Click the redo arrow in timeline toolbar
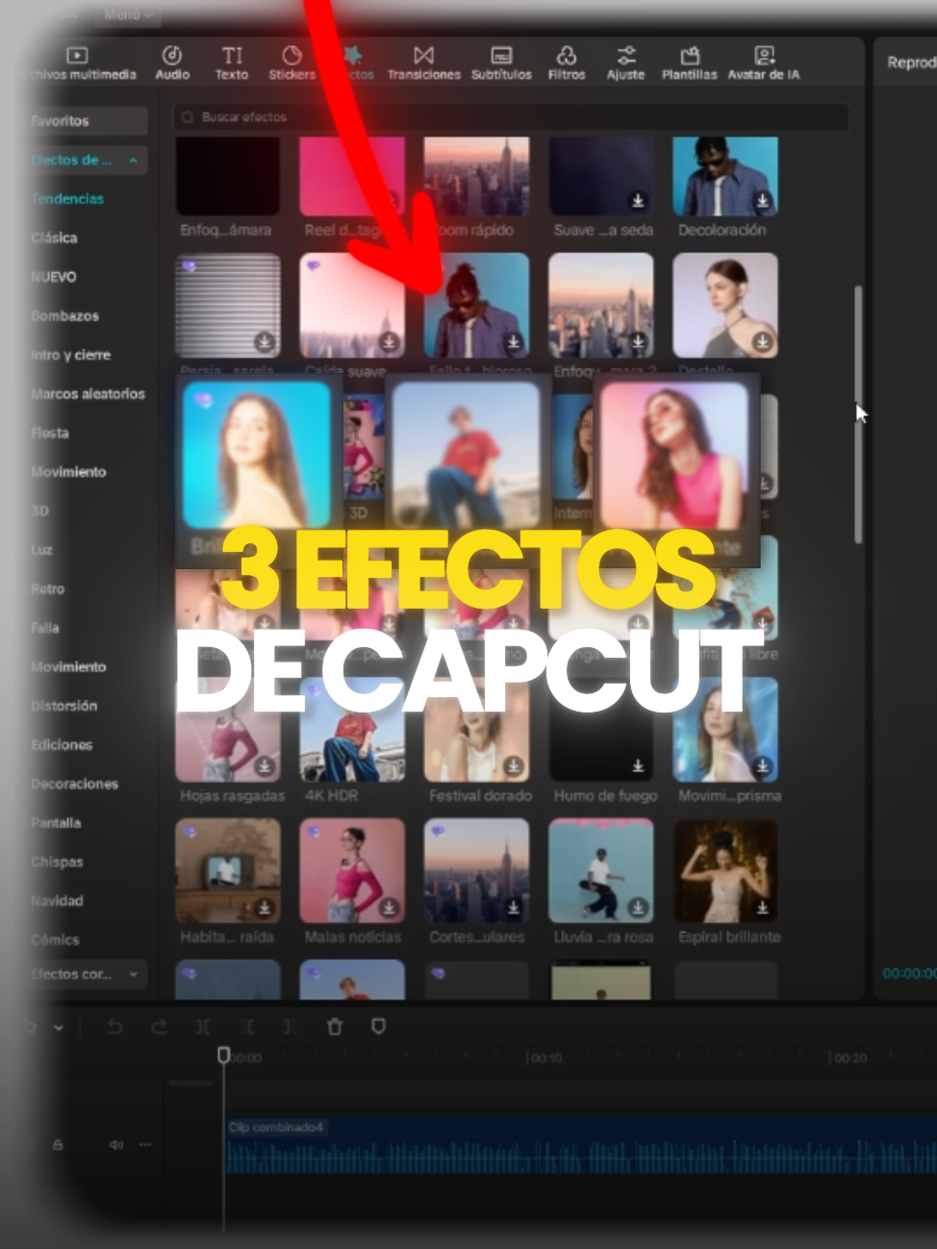This screenshot has width=937, height=1249. [159, 1027]
